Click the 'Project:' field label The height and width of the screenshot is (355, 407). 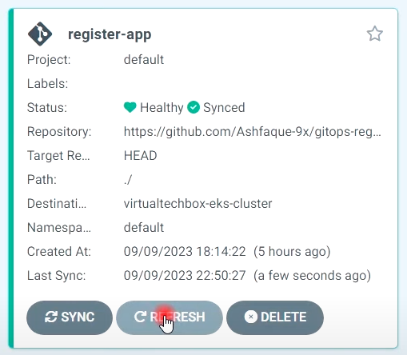(49, 59)
